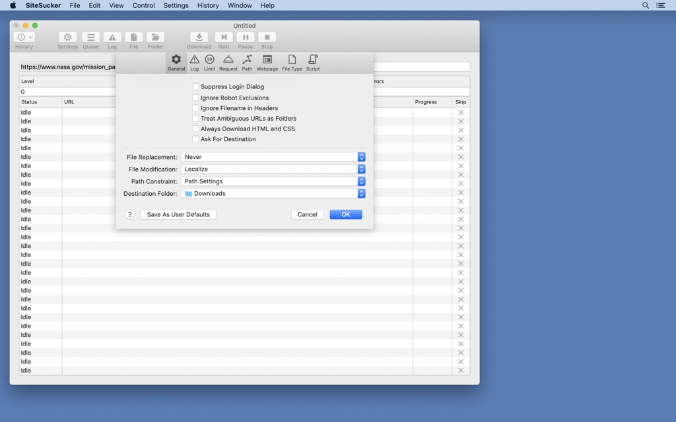Click the Progress column header
Screen dimensions: 676x422
pos(432,102)
